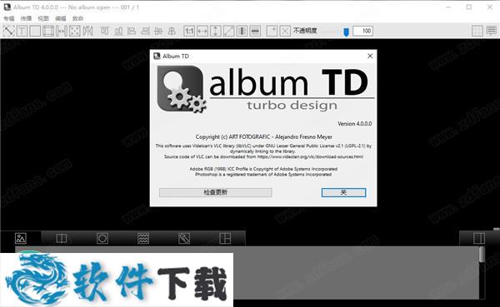Switch to the circle mask tab
This screenshot has height=307, width=500.
click(102, 238)
